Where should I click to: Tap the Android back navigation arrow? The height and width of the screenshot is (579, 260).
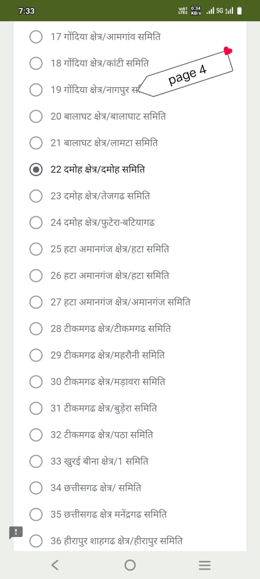tap(55, 565)
